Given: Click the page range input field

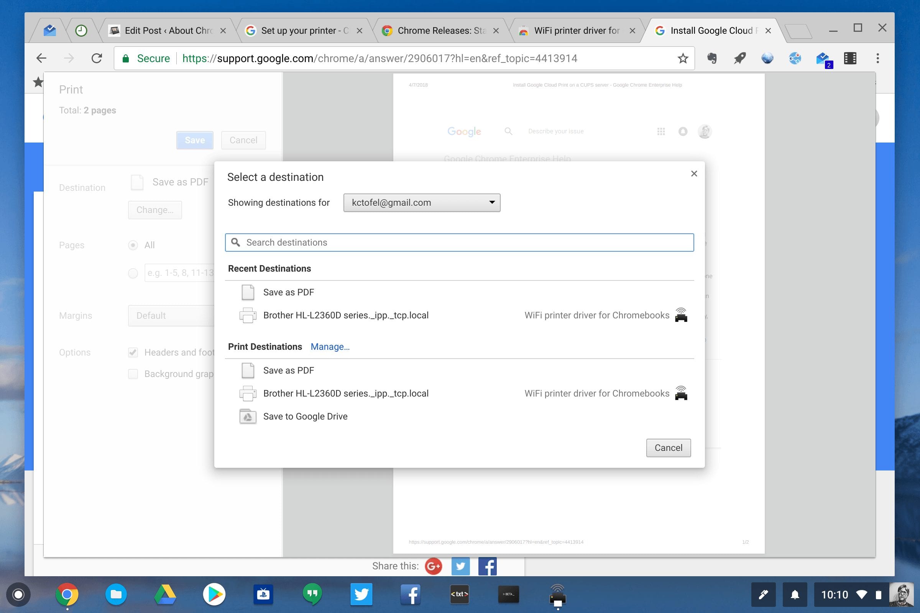Looking at the screenshot, I should (x=179, y=273).
